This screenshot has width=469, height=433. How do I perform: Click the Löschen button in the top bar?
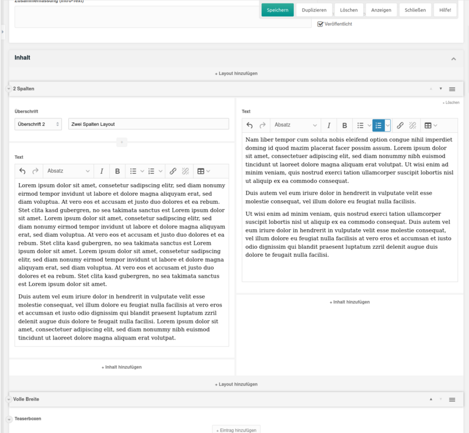click(349, 10)
